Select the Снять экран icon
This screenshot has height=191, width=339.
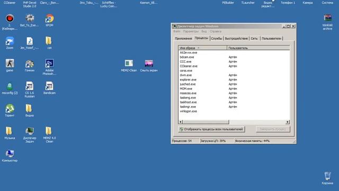[149, 63]
